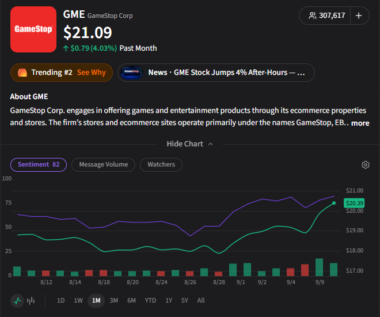Set chart range to YTD
Viewport: 380px width, 317px height.
pyautogui.click(x=150, y=301)
